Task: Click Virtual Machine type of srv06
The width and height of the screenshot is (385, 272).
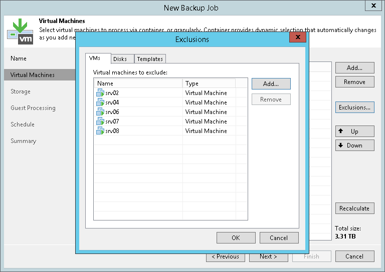Action: point(206,112)
